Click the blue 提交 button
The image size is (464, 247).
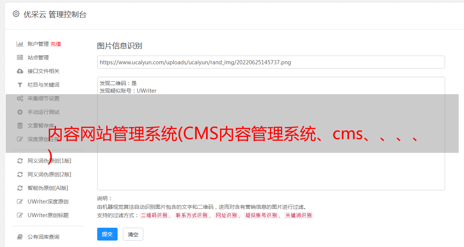click(107, 234)
